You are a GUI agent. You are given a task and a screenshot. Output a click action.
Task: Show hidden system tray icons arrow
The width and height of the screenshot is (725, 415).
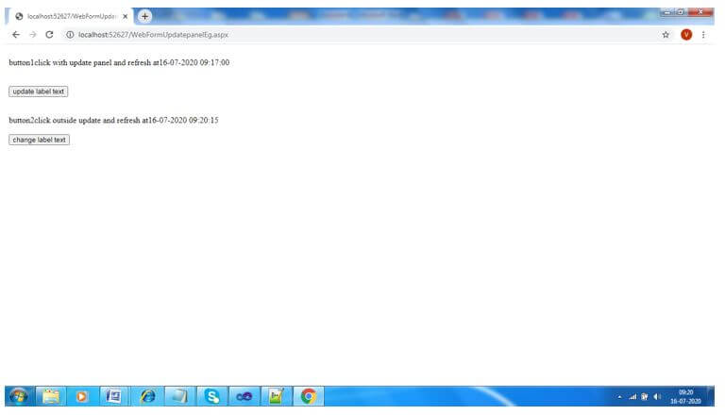click(x=619, y=397)
